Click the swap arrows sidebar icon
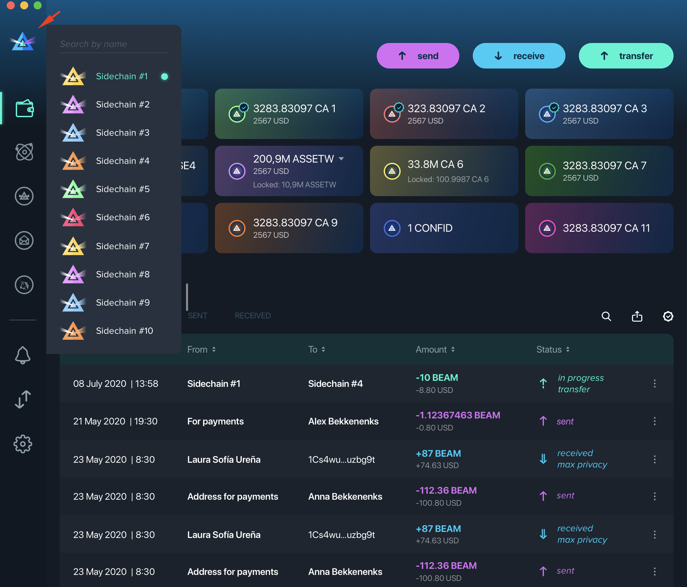The height and width of the screenshot is (587, 687). click(x=23, y=399)
